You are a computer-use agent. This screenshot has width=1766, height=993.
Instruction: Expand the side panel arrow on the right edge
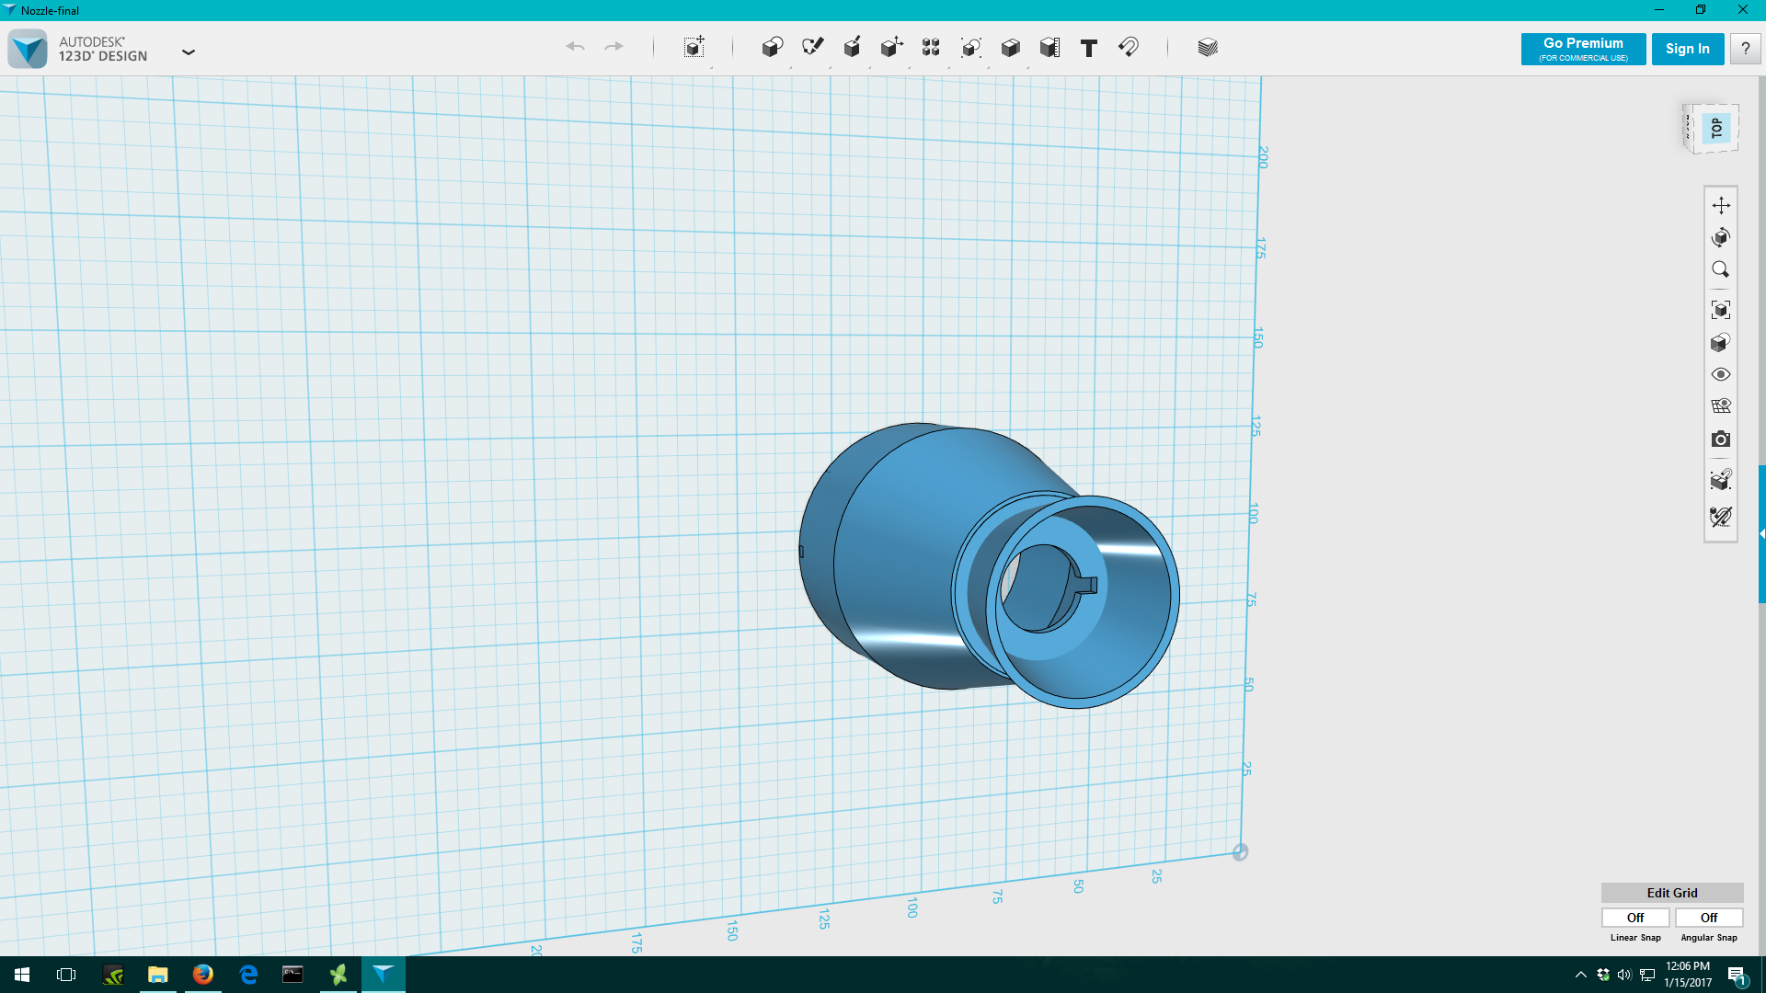coord(1761,533)
